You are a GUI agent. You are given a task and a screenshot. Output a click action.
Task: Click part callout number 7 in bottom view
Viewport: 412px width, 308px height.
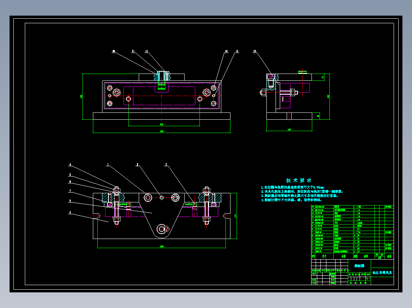pyautogui.click(x=70, y=191)
